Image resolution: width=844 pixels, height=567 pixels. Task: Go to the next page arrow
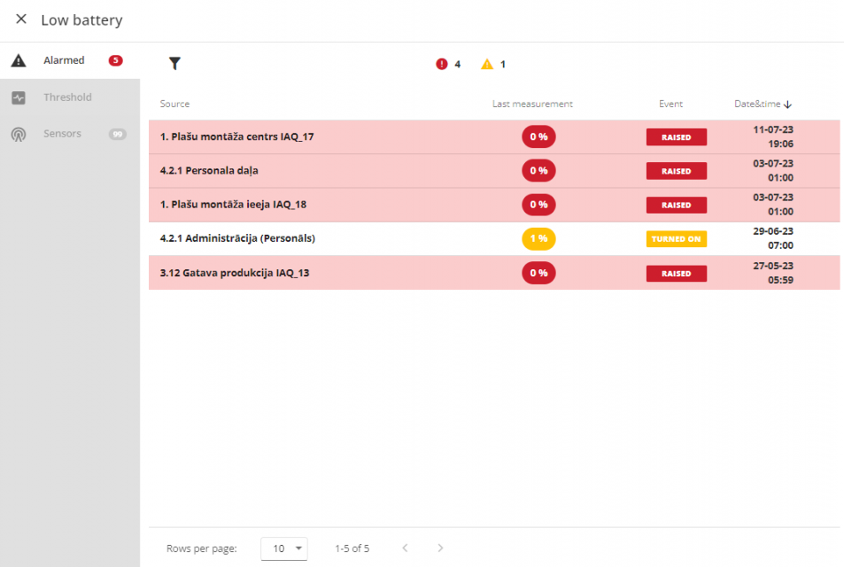click(x=440, y=548)
